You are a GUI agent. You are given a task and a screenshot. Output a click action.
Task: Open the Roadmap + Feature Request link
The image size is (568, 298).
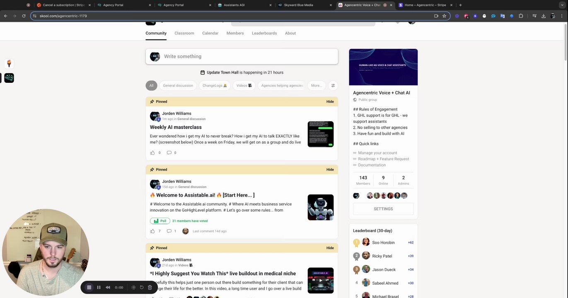(384, 159)
